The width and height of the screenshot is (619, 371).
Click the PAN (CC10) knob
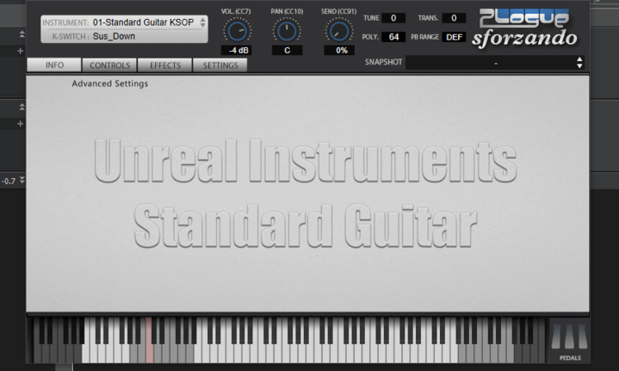(286, 31)
